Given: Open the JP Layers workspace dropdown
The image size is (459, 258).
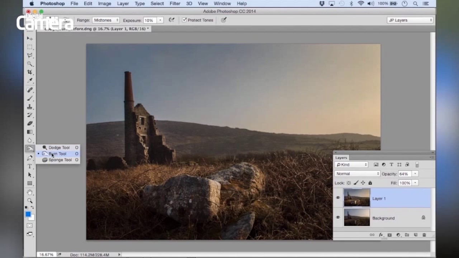Looking at the screenshot, I should coord(410,20).
